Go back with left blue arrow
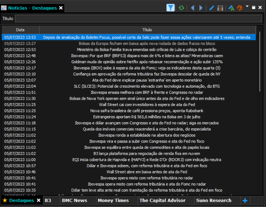 (x=192, y=8)
